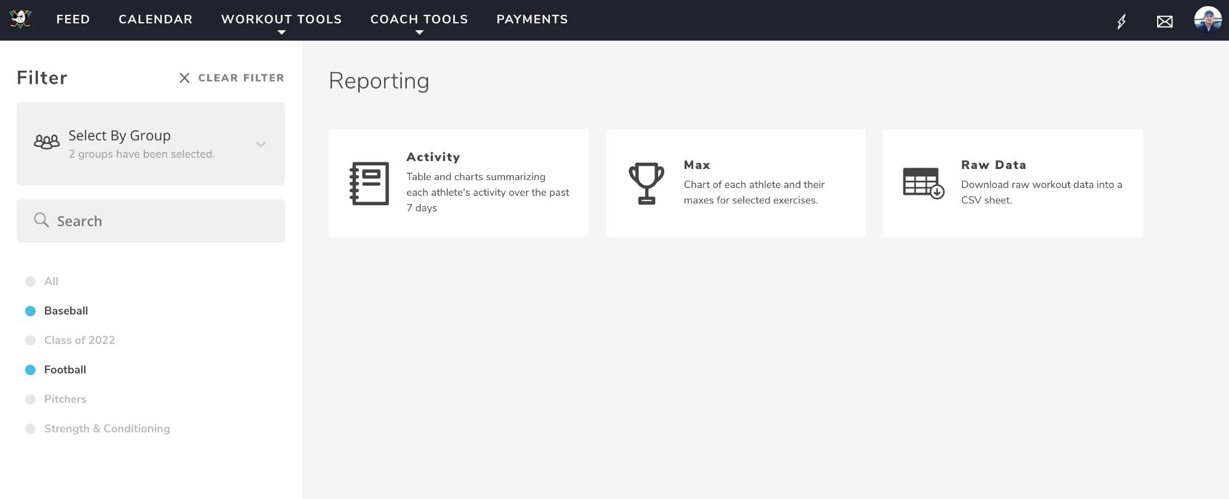Image resolution: width=1229 pixels, height=499 pixels.
Task: Click the X icon beside Clear Filter
Action: coord(184,78)
